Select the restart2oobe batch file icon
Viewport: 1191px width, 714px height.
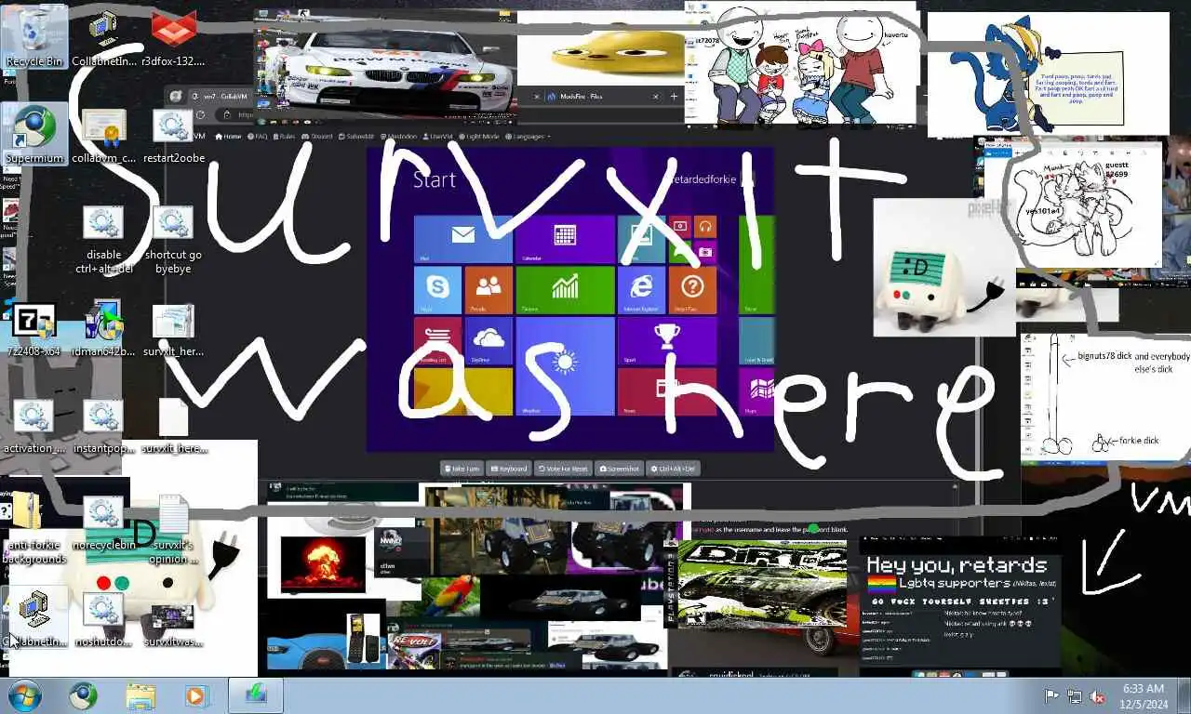tap(173, 135)
